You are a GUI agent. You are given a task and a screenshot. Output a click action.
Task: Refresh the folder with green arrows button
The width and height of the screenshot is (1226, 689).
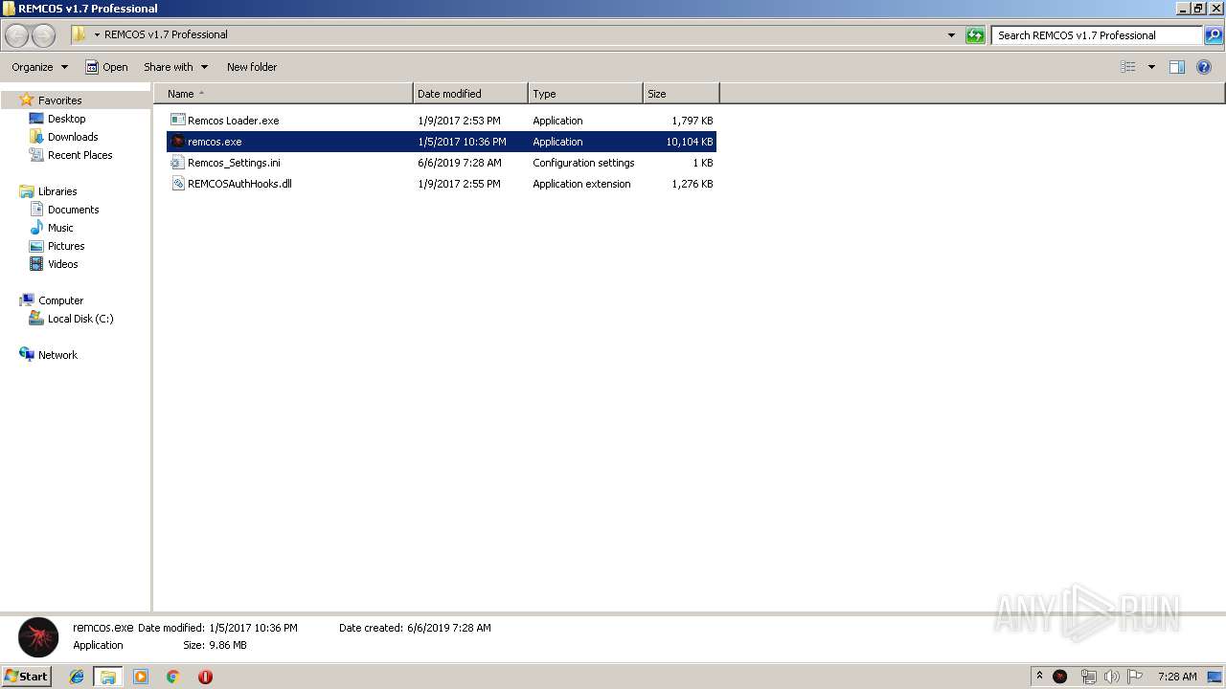click(x=975, y=35)
